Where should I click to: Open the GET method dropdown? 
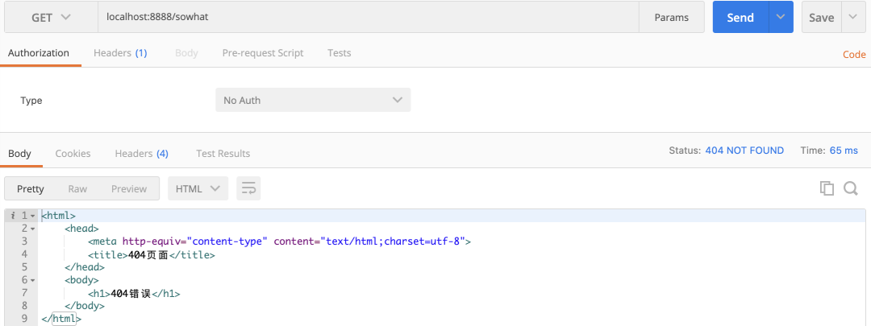point(51,17)
